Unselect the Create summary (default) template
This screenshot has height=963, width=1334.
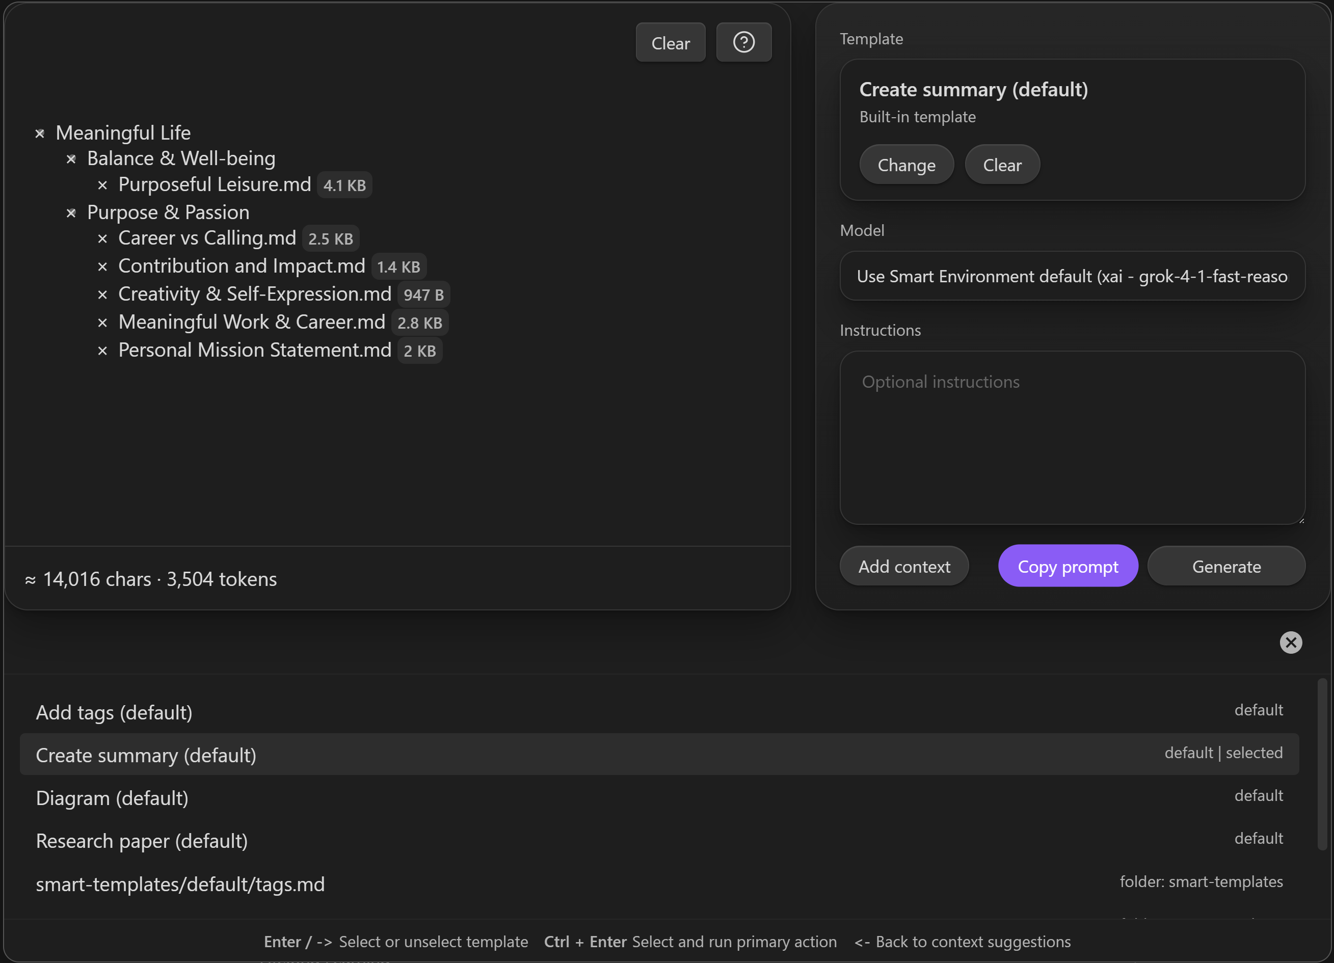point(146,755)
